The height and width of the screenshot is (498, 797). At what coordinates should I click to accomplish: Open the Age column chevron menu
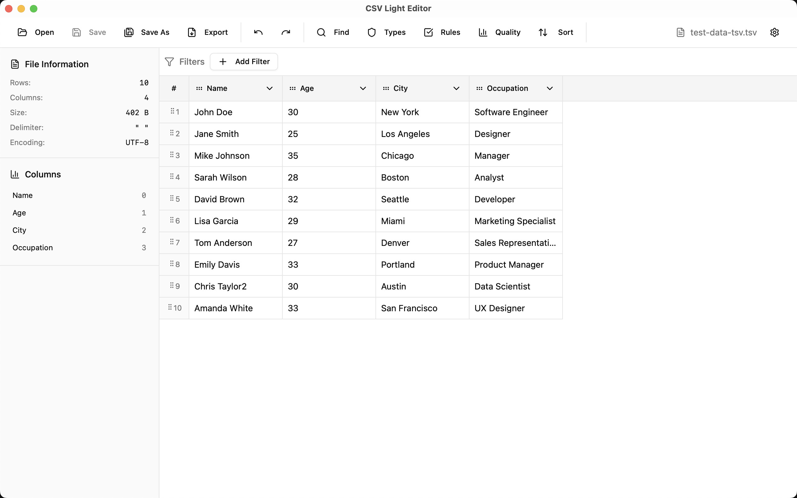[x=363, y=88]
